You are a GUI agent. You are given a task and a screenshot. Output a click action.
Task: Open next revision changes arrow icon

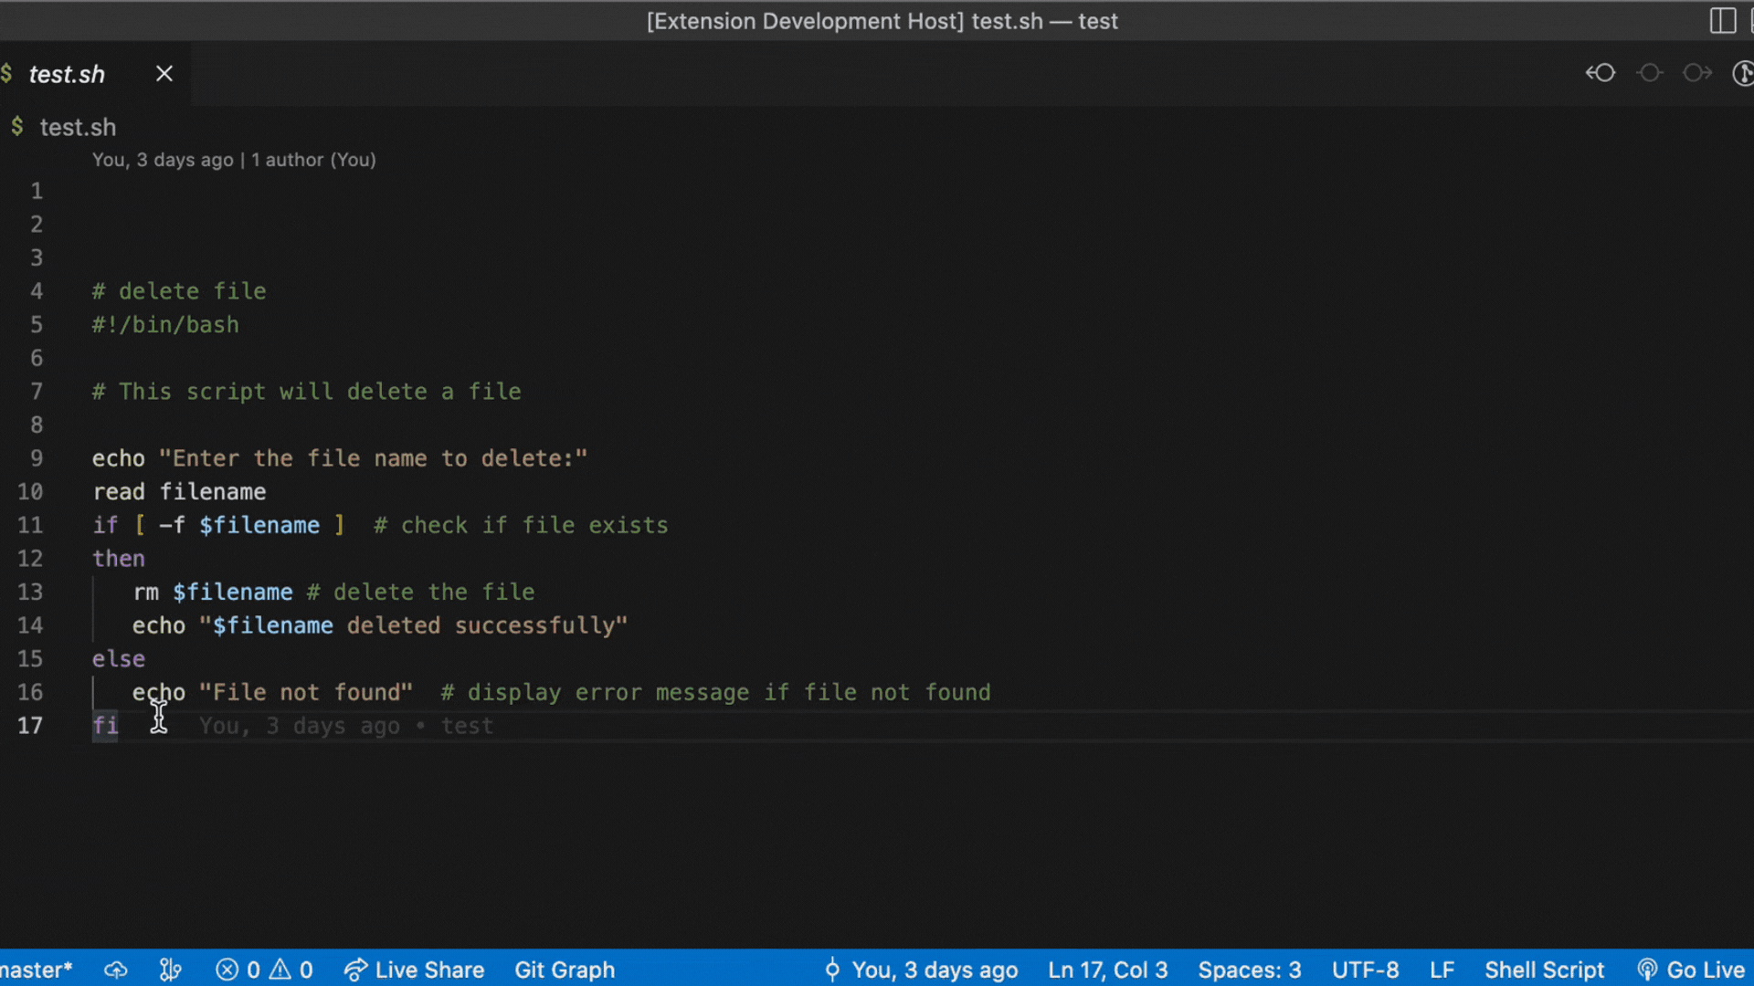click(x=1697, y=73)
